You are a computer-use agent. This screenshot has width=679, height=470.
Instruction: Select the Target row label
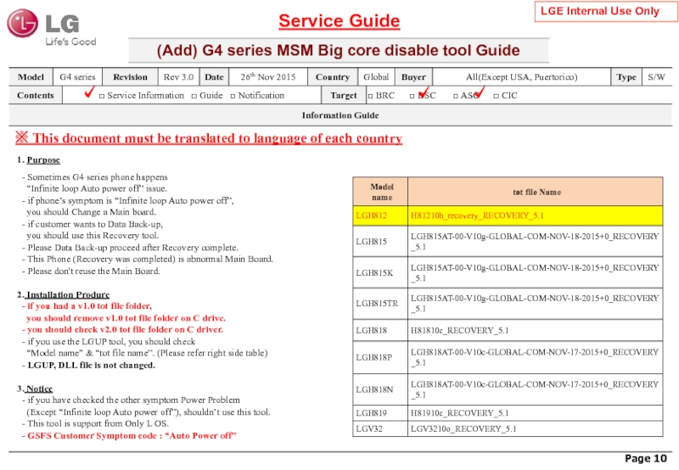[344, 95]
